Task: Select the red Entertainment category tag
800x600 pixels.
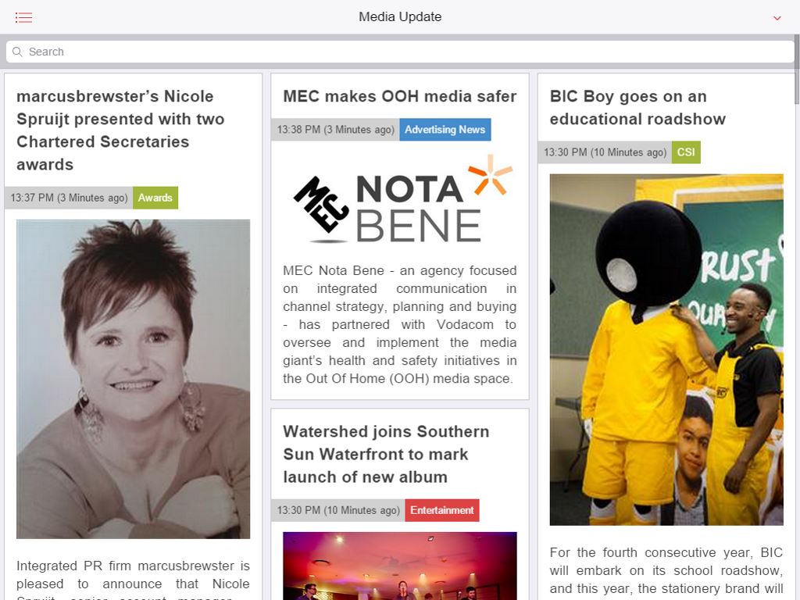Action: [442, 510]
